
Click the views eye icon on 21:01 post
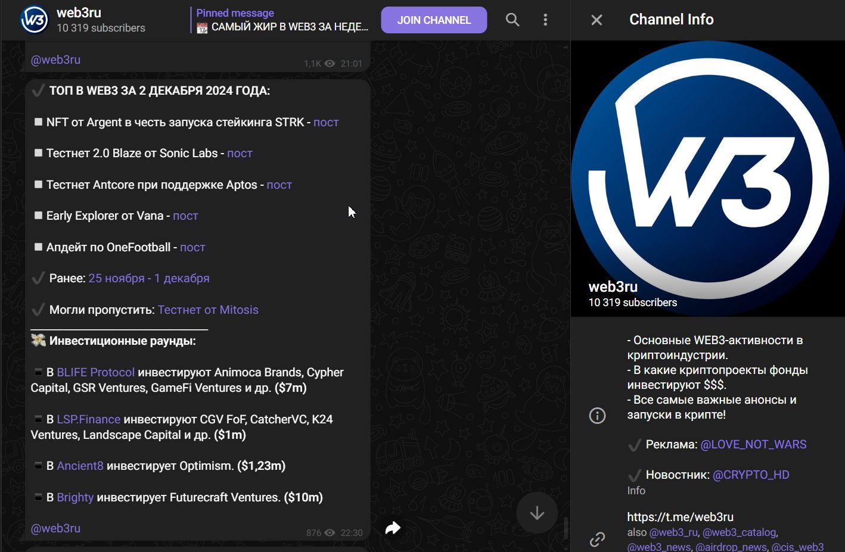[330, 64]
